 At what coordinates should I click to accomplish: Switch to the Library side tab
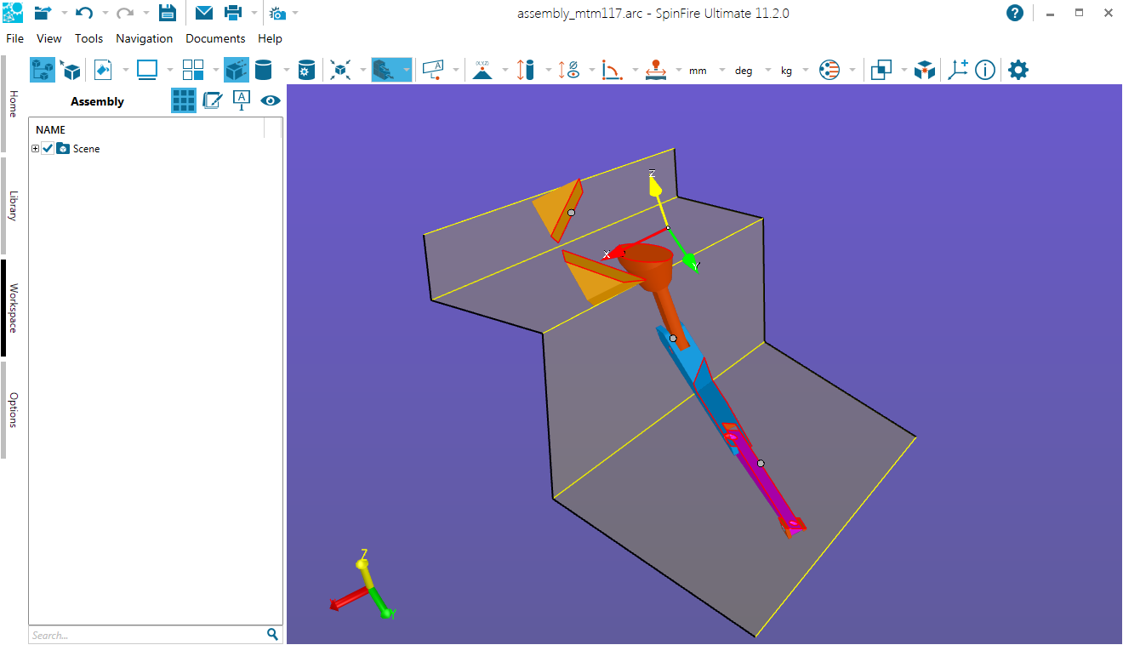[x=13, y=206]
